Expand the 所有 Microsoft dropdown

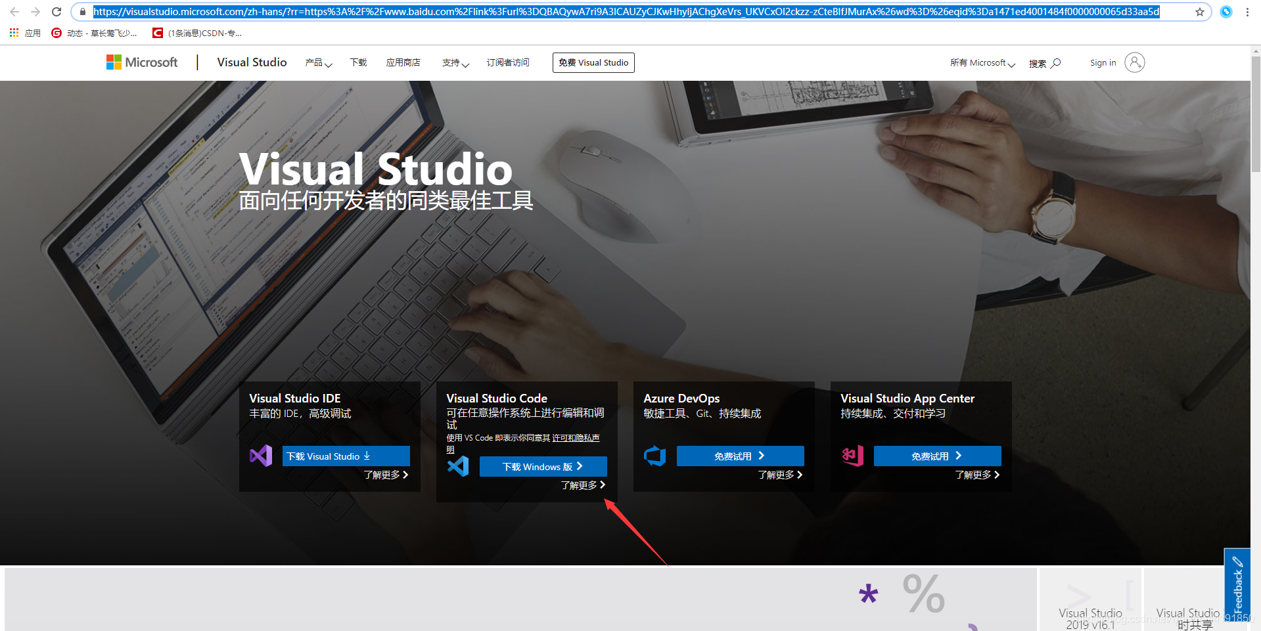click(982, 63)
